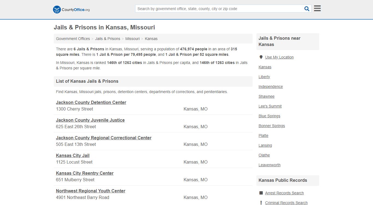The width and height of the screenshot is (373, 209).
Task: Click the search magnifier icon
Action: [307, 9]
